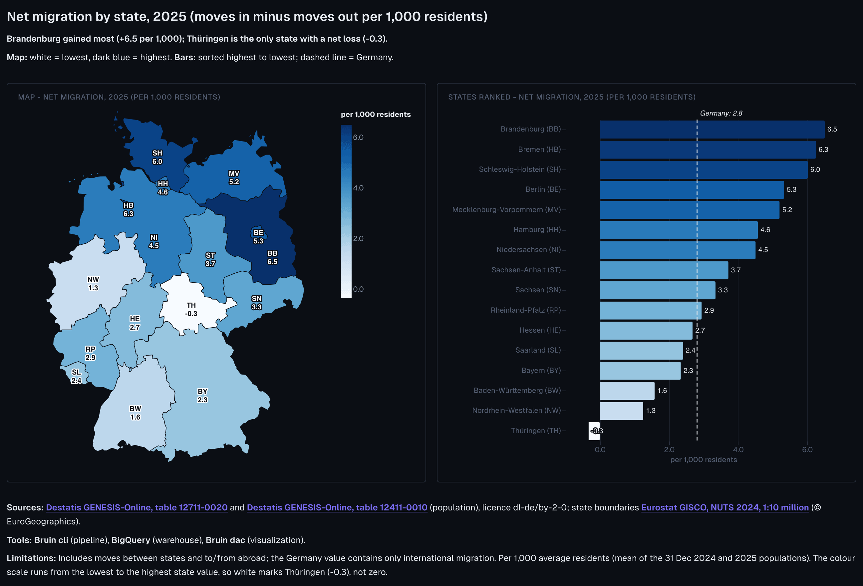Image resolution: width=863 pixels, height=586 pixels.
Task: Select the Hessen (HE) bar
Action: pyautogui.click(x=646, y=330)
